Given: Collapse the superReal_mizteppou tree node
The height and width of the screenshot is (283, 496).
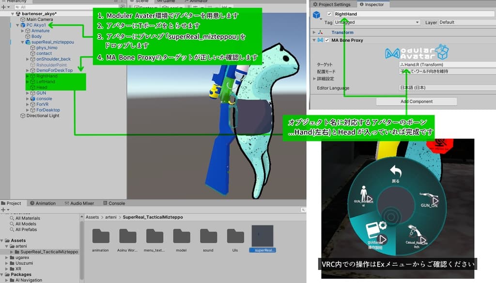Looking at the screenshot, I should click(x=22, y=42).
